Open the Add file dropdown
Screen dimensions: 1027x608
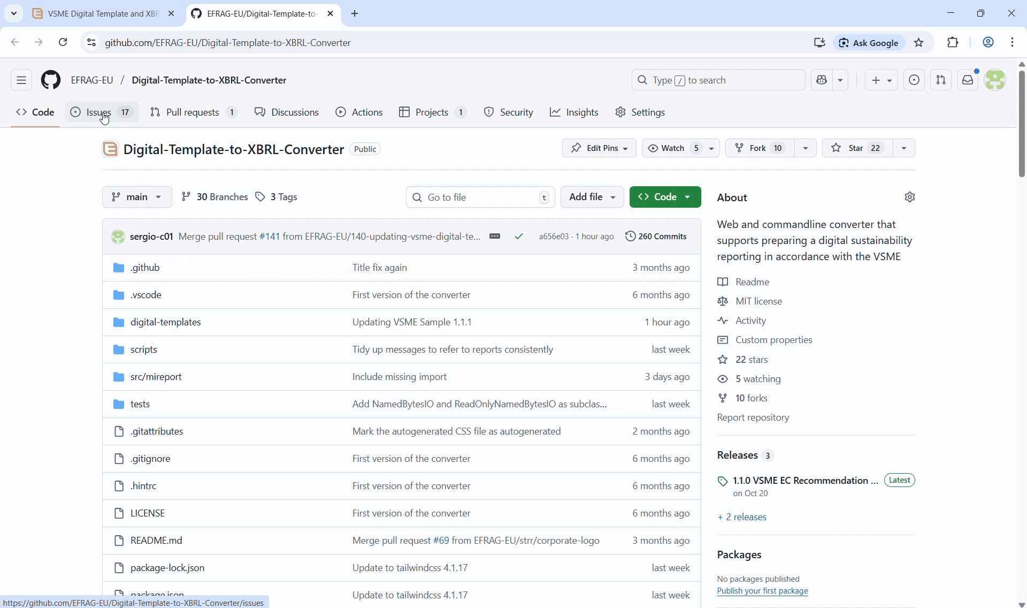592,197
